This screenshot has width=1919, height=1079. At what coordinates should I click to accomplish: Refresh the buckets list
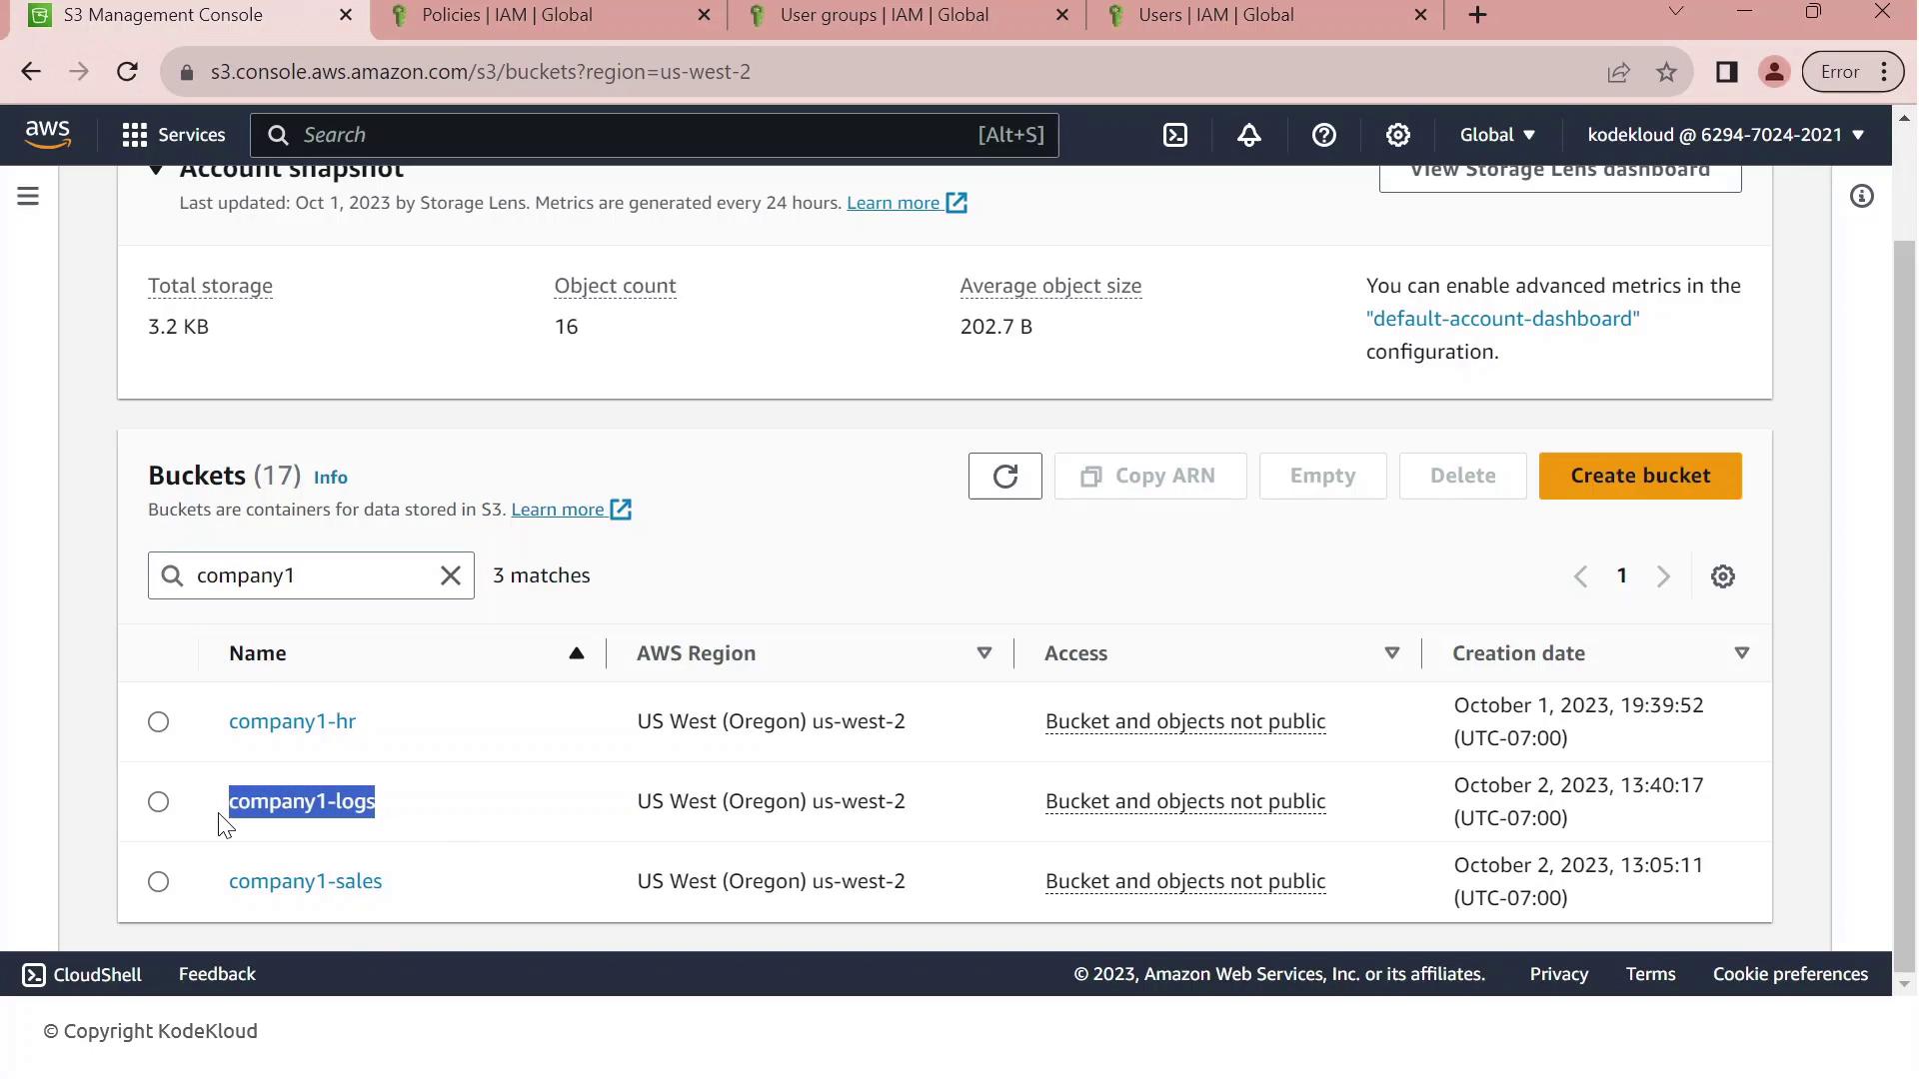tap(1004, 477)
